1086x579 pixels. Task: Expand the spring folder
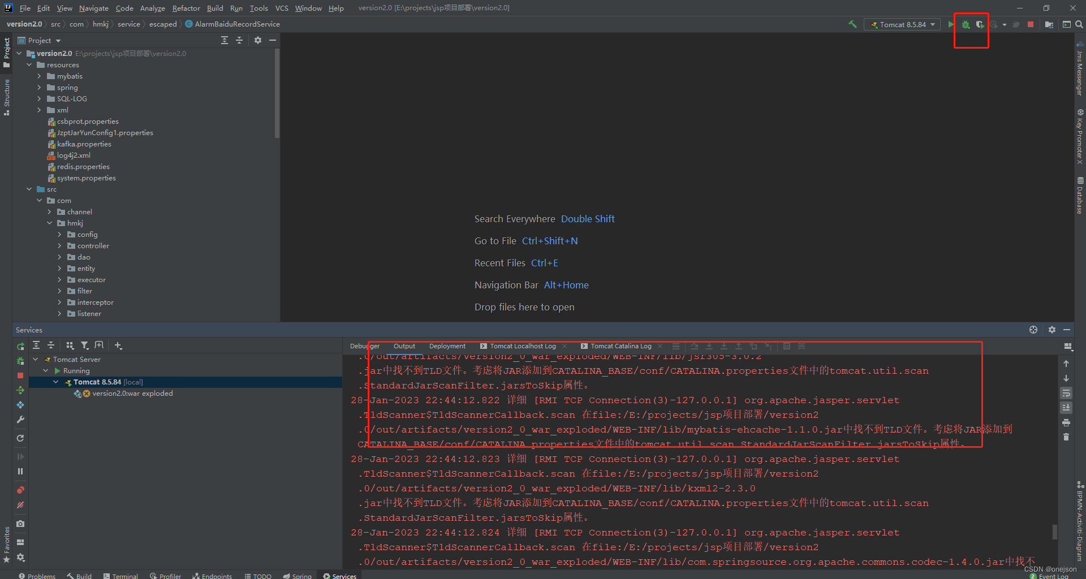[x=39, y=88]
